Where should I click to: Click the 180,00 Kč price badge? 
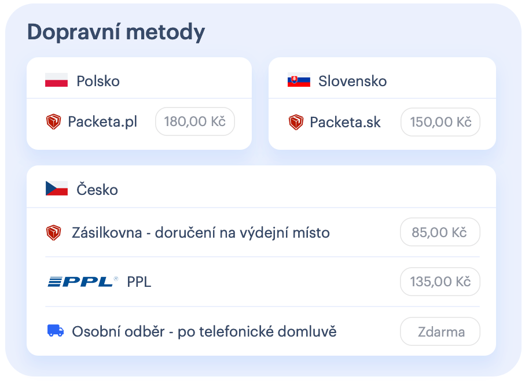[194, 121]
